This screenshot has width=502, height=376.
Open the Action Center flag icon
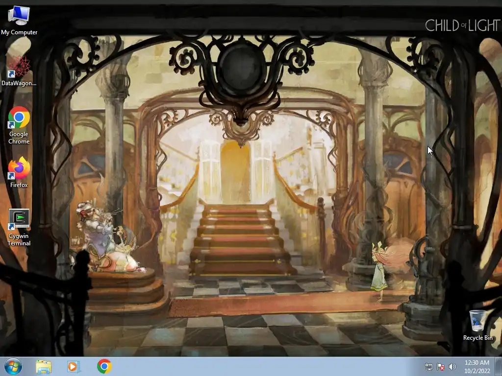tap(441, 367)
